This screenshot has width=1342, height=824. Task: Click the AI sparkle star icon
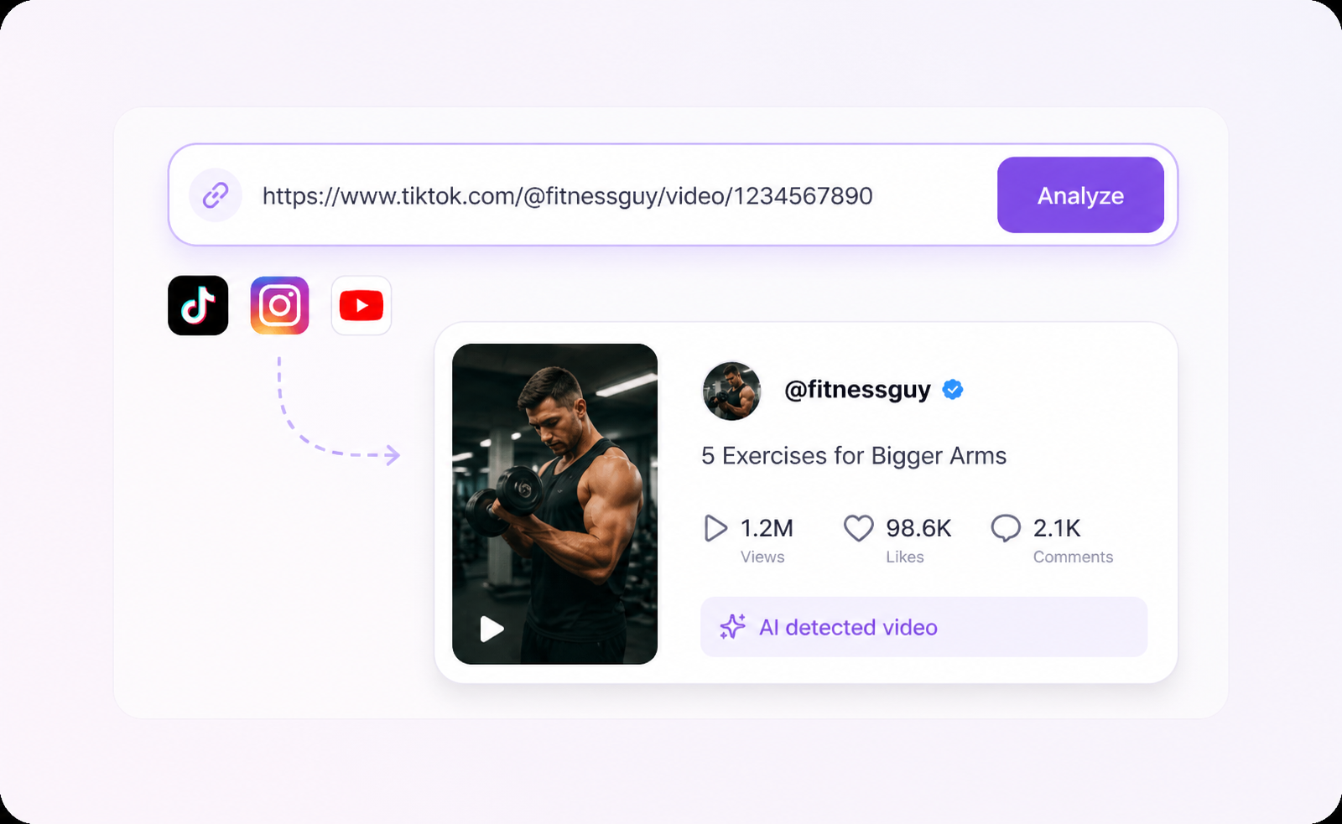[x=732, y=627]
